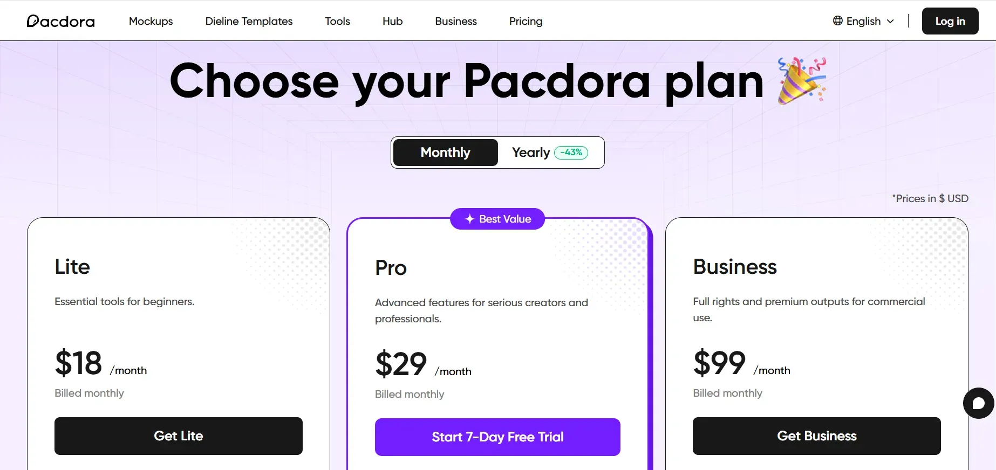Image resolution: width=996 pixels, height=470 pixels.
Task: Switch billing to Monthly
Action: 445,153
